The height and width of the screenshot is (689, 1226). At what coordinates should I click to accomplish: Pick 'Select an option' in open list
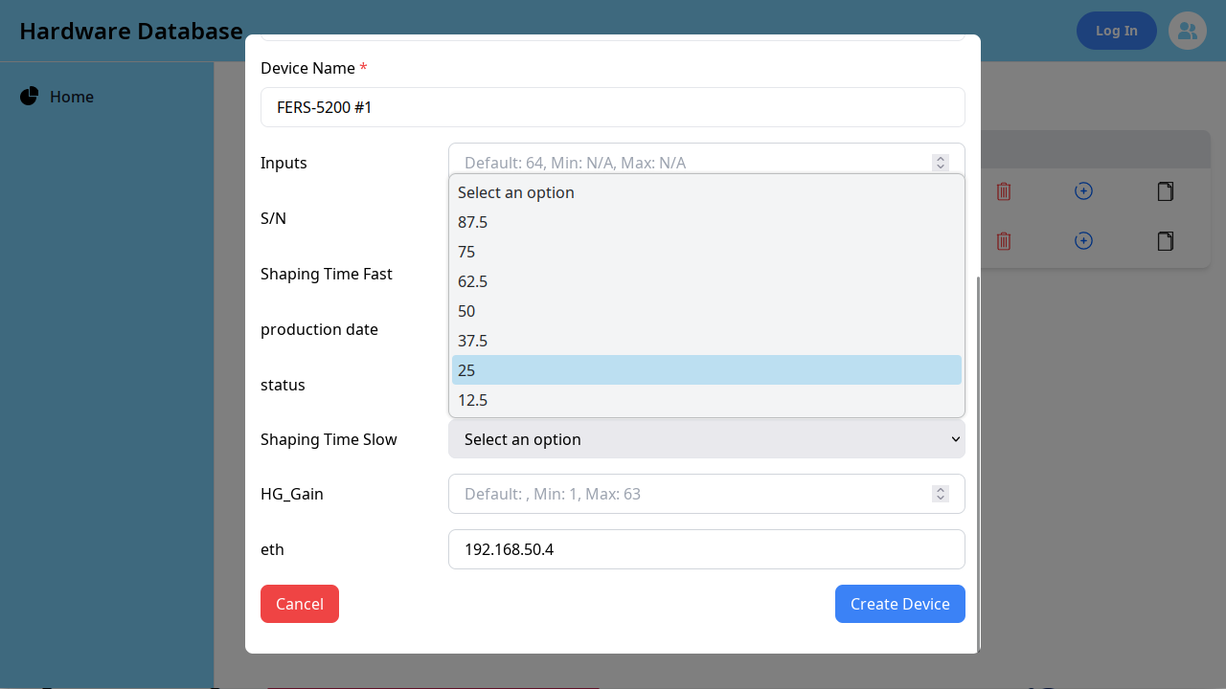707,192
